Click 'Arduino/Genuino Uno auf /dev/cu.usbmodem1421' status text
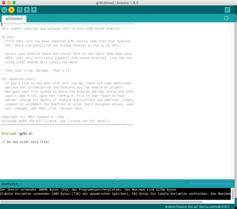The image size is (237, 209). tap(197, 207)
